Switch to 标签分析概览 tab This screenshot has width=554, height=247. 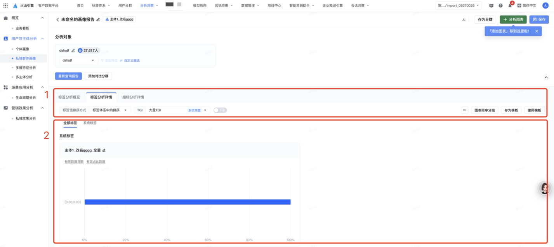tap(69, 97)
